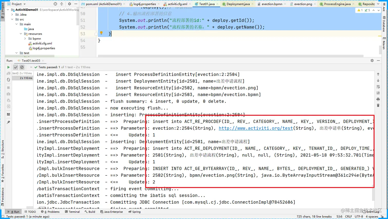The height and width of the screenshot is (219, 388).
Task: Open the Ant side tool window
Action: [x=384, y=7]
